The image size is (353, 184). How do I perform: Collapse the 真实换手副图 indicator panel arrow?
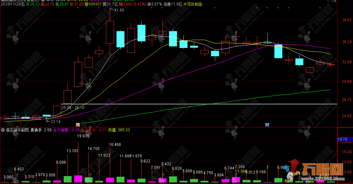(x=3, y=130)
